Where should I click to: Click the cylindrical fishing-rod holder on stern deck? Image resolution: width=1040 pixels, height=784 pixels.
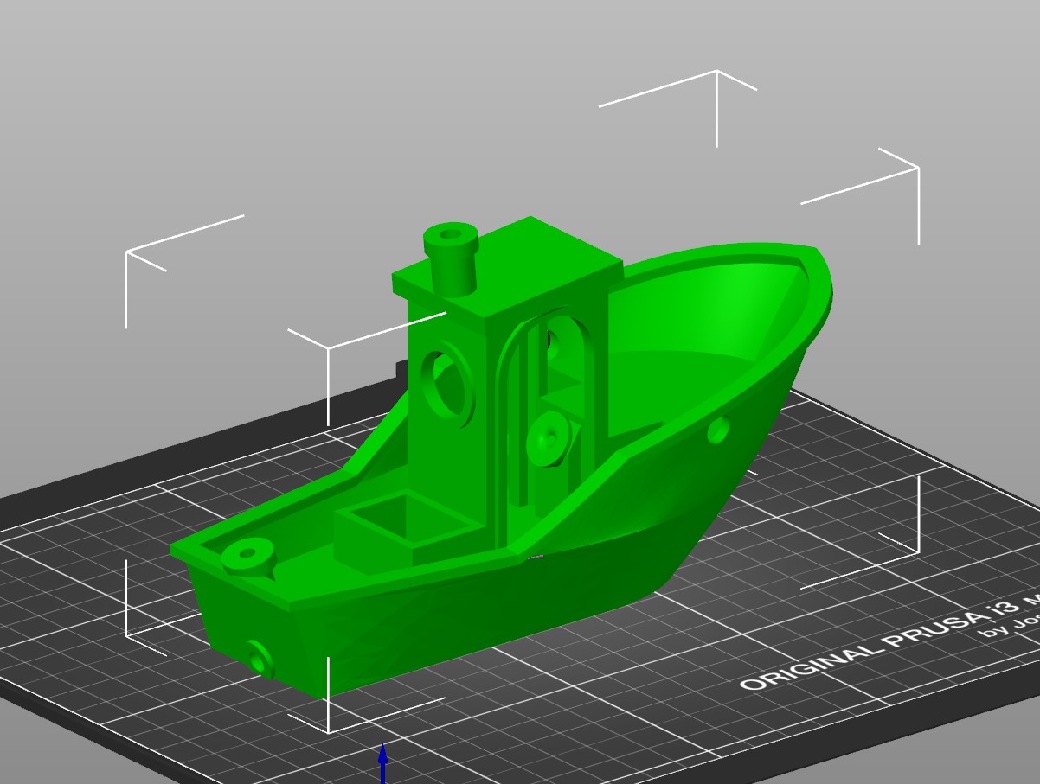click(x=248, y=558)
